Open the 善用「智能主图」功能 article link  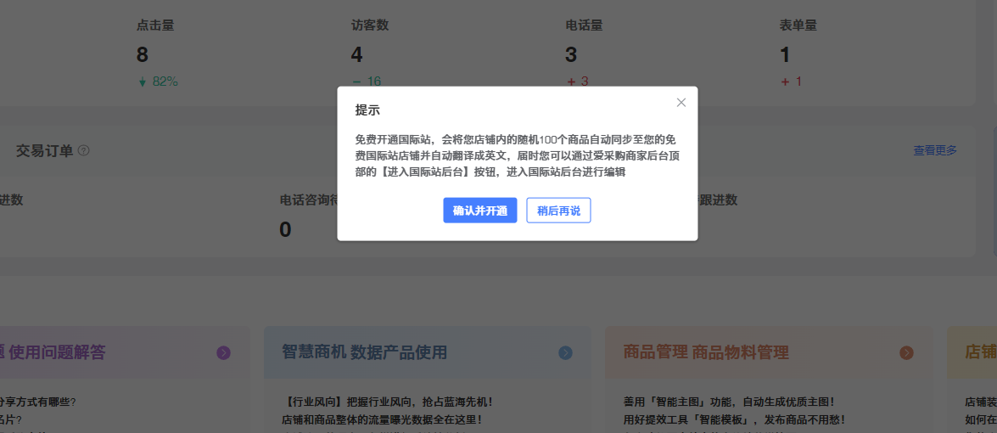tap(728, 402)
